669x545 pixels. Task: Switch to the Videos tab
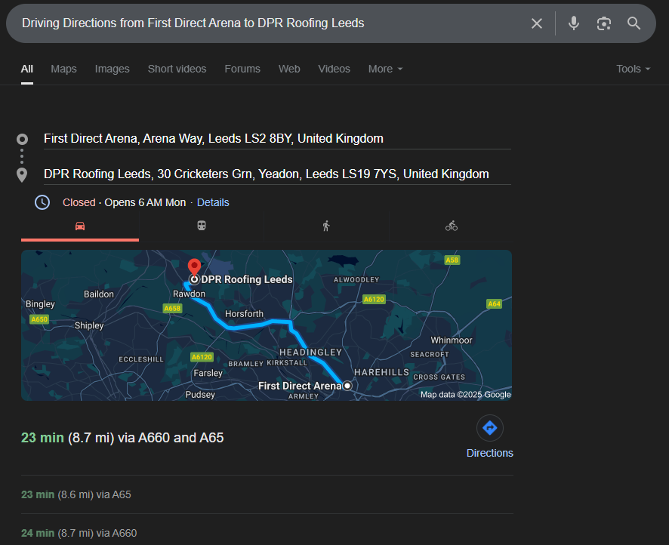tap(334, 69)
